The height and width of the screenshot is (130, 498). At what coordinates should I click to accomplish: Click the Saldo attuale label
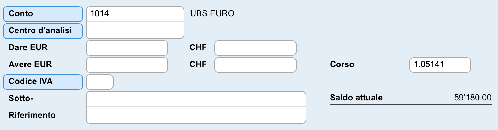tap(356, 97)
